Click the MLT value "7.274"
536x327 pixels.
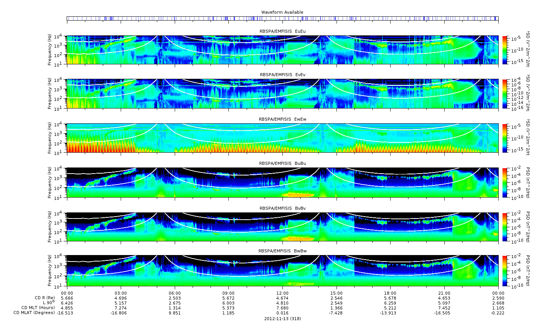click(121, 308)
